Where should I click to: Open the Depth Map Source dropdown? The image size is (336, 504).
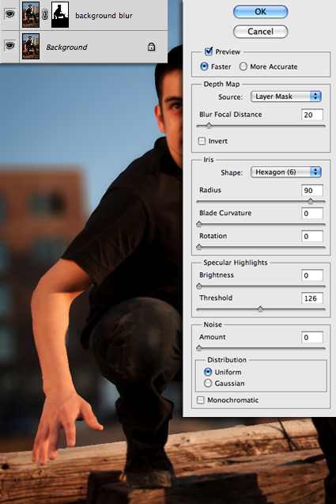pos(286,97)
